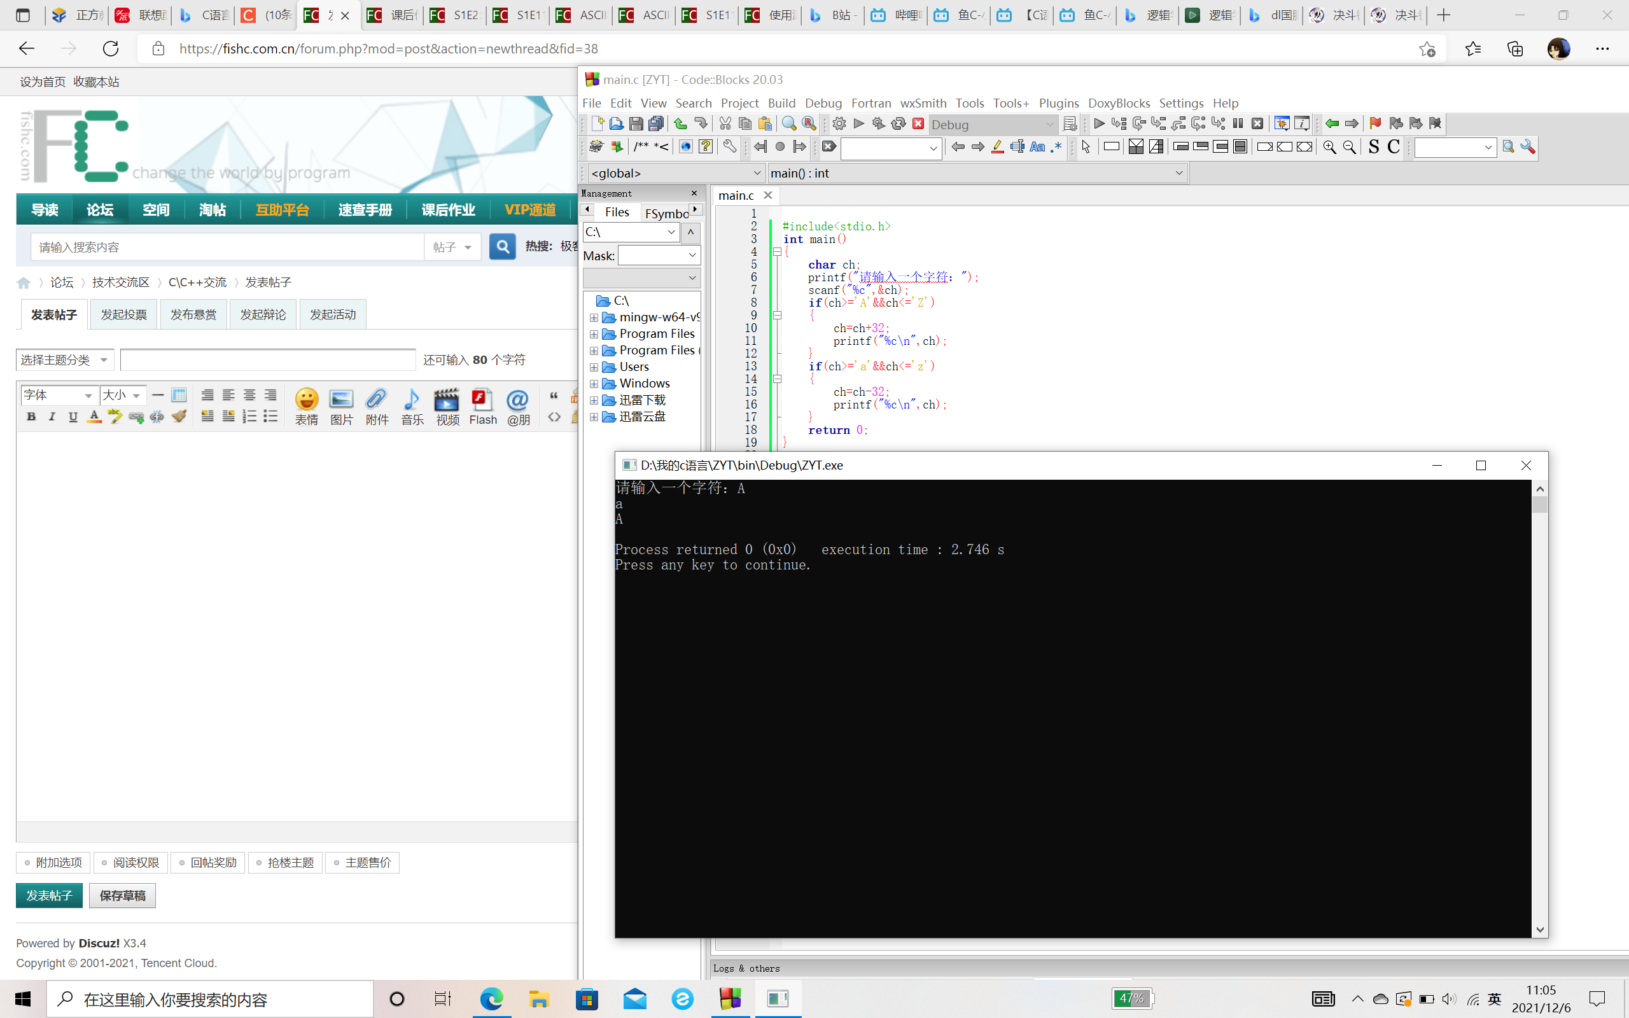Click the font color A swatch
The height and width of the screenshot is (1018, 1629).
click(x=94, y=417)
